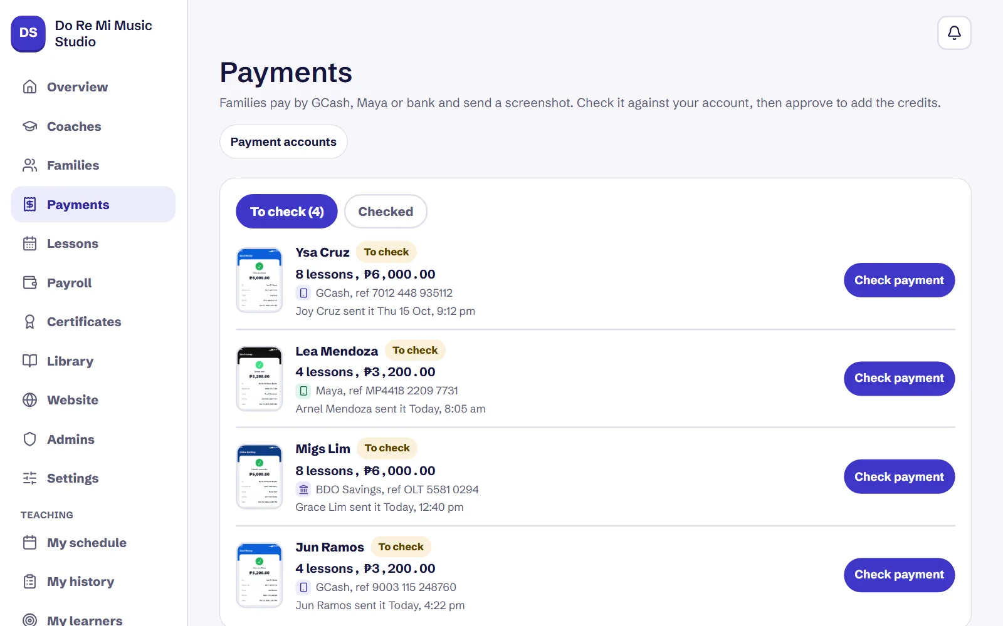This screenshot has width=1003, height=626.
Task: Open the Coaches page
Action: tap(93, 126)
